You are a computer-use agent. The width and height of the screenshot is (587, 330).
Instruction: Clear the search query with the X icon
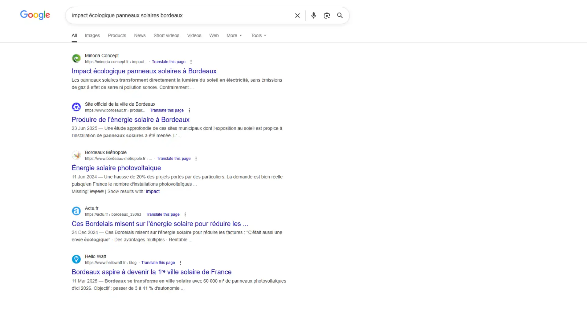point(297,16)
